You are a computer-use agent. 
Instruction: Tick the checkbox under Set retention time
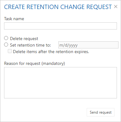coord(10,51)
